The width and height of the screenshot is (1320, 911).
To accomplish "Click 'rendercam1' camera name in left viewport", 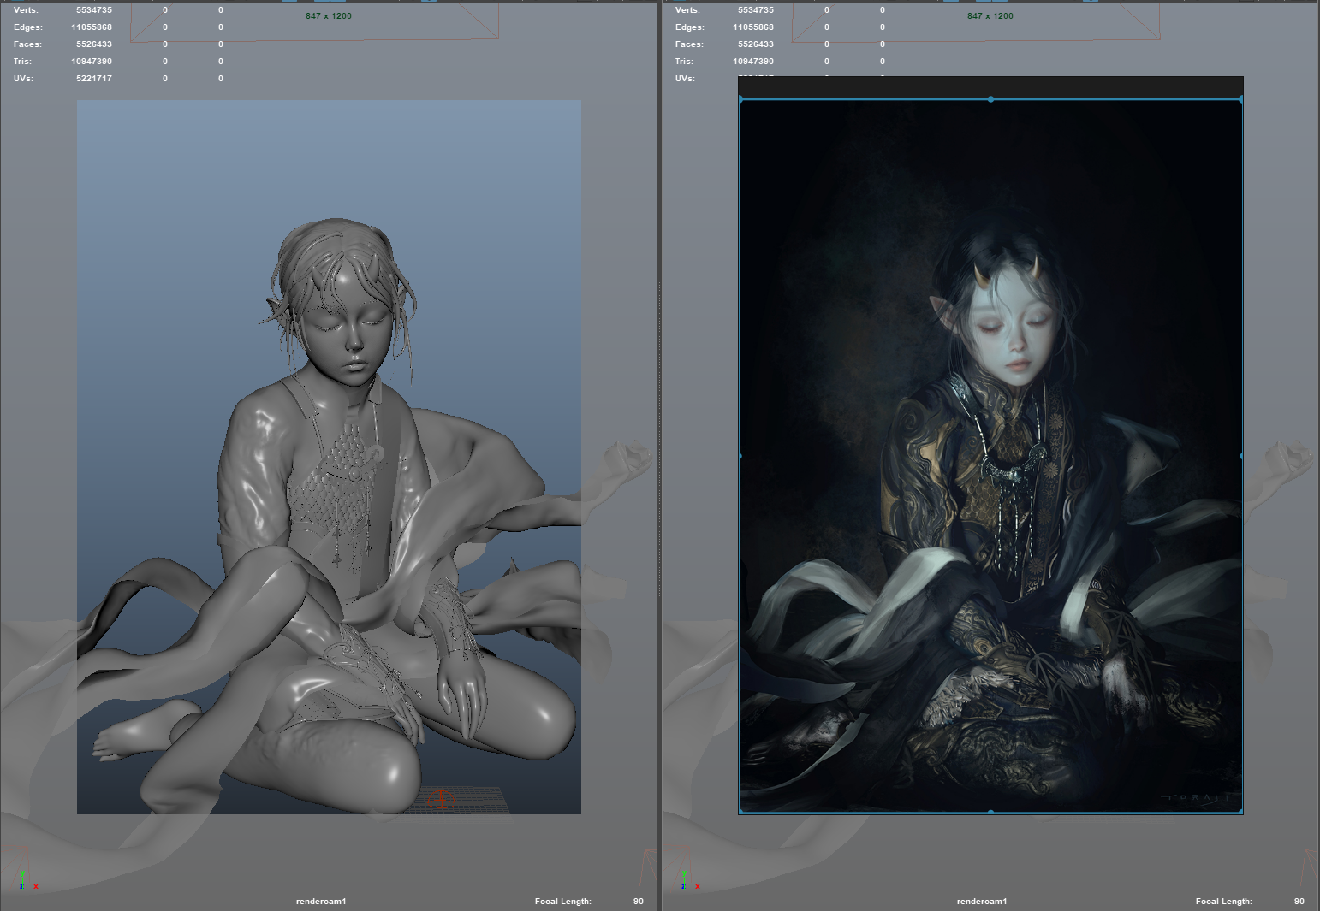I will pyautogui.click(x=321, y=902).
